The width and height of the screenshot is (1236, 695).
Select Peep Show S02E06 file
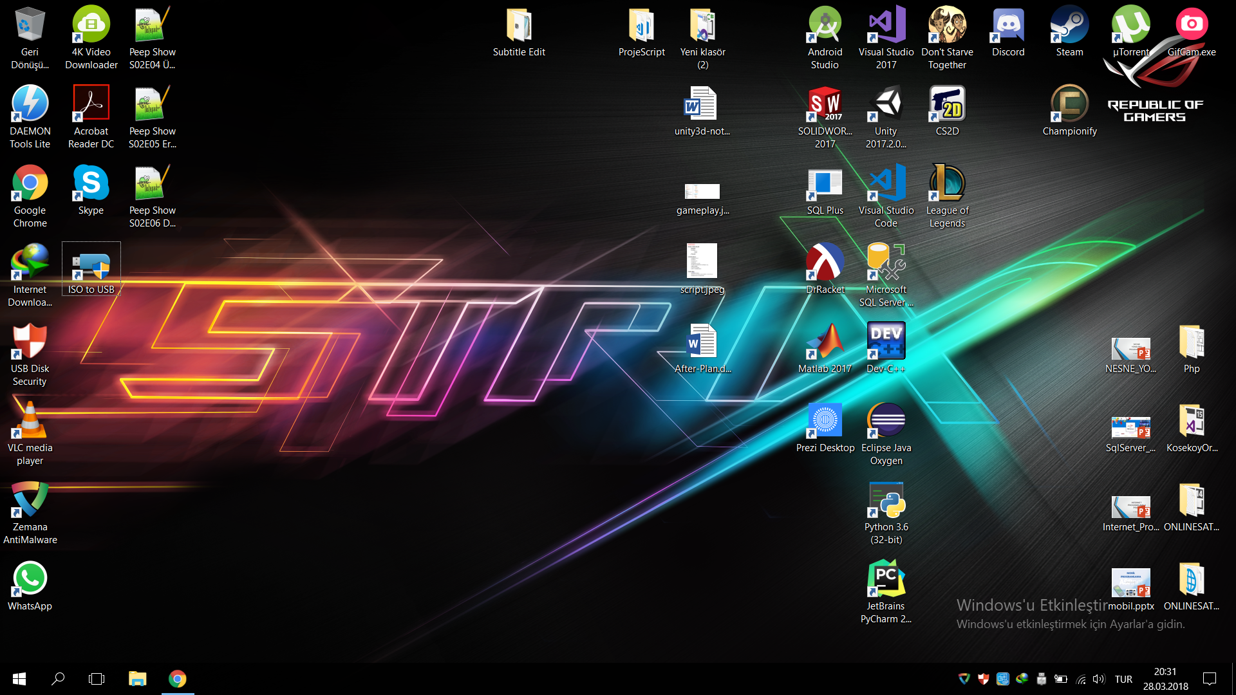click(x=152, y=196)
